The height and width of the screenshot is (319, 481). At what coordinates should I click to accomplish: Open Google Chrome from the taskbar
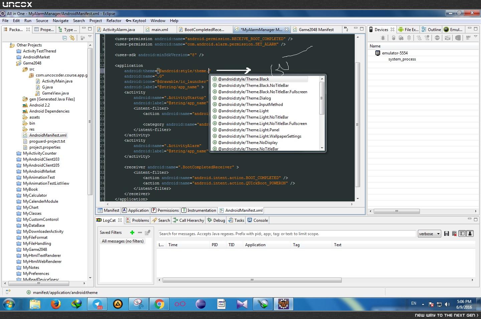[159, 304]
